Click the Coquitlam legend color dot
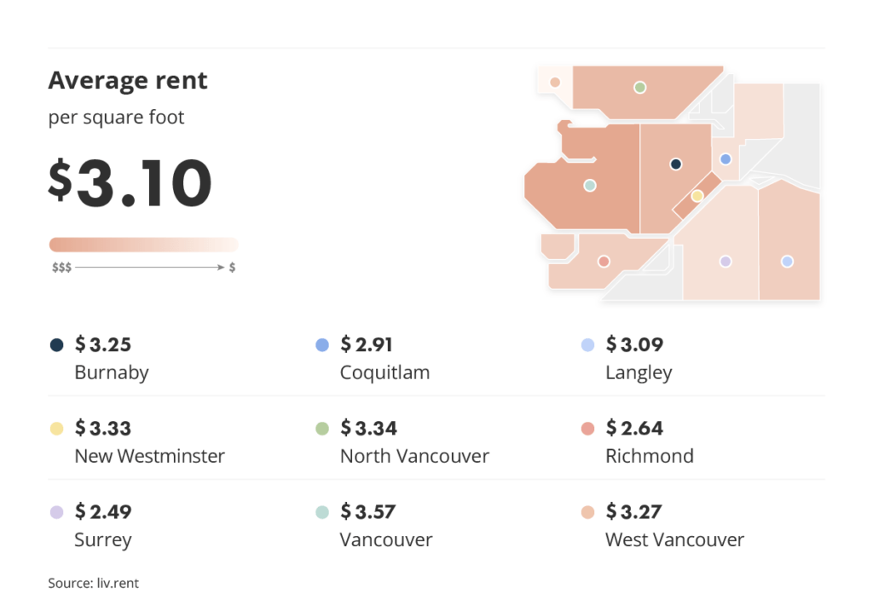873x611 pixels. click(321, 345)
